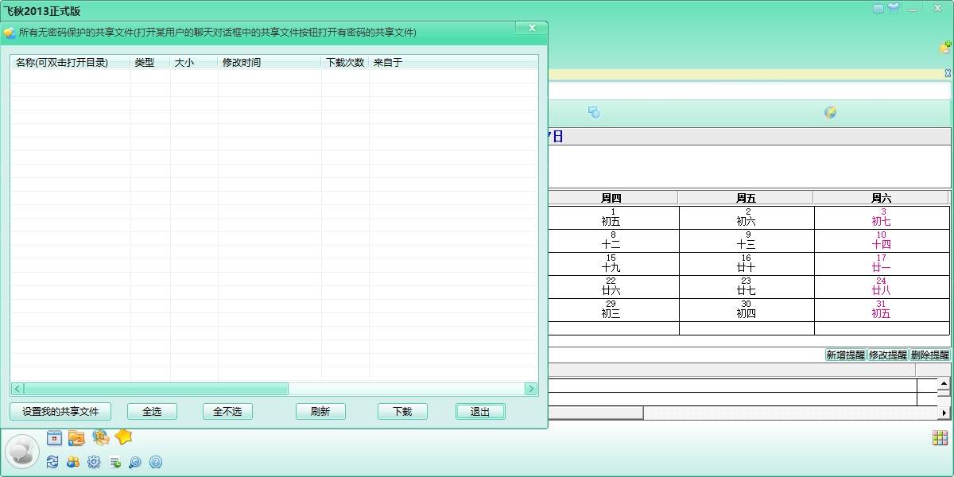Click the file list horizontal scrollbar right arrow
954x477 pixels.
pyautogui.click(x=531, y=389)
